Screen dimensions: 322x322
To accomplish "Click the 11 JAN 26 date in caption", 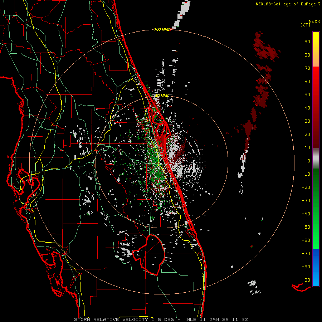I will coord(214,319).
